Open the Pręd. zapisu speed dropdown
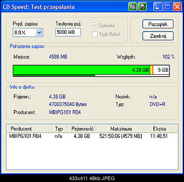This screenshot has height=182, width=184. pos(39,33)
